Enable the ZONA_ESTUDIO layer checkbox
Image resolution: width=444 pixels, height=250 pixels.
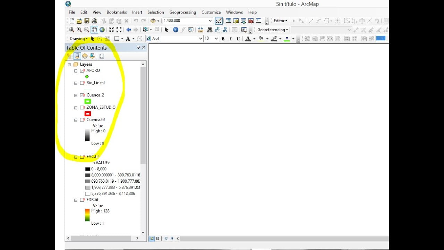(82, 108)
